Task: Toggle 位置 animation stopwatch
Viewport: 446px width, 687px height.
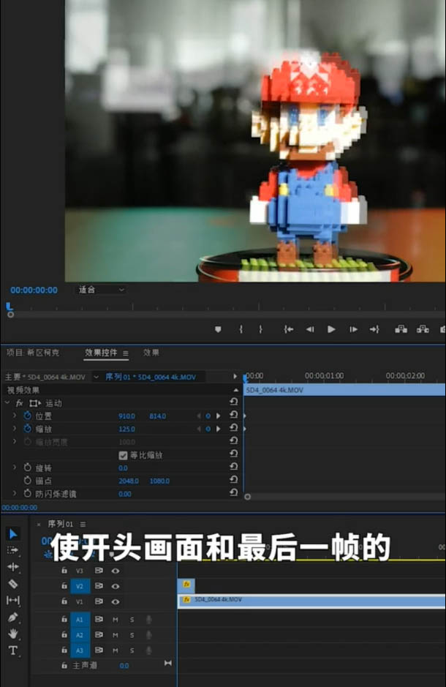Action: (28, 416)
